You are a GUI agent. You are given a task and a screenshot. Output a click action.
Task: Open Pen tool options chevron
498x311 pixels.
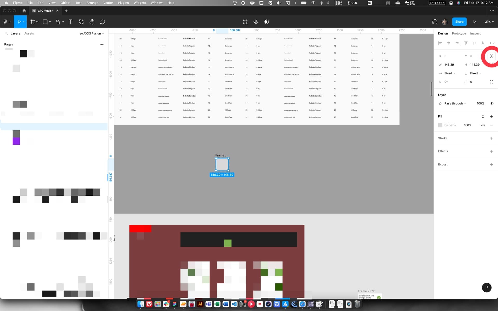pos(63,22)
